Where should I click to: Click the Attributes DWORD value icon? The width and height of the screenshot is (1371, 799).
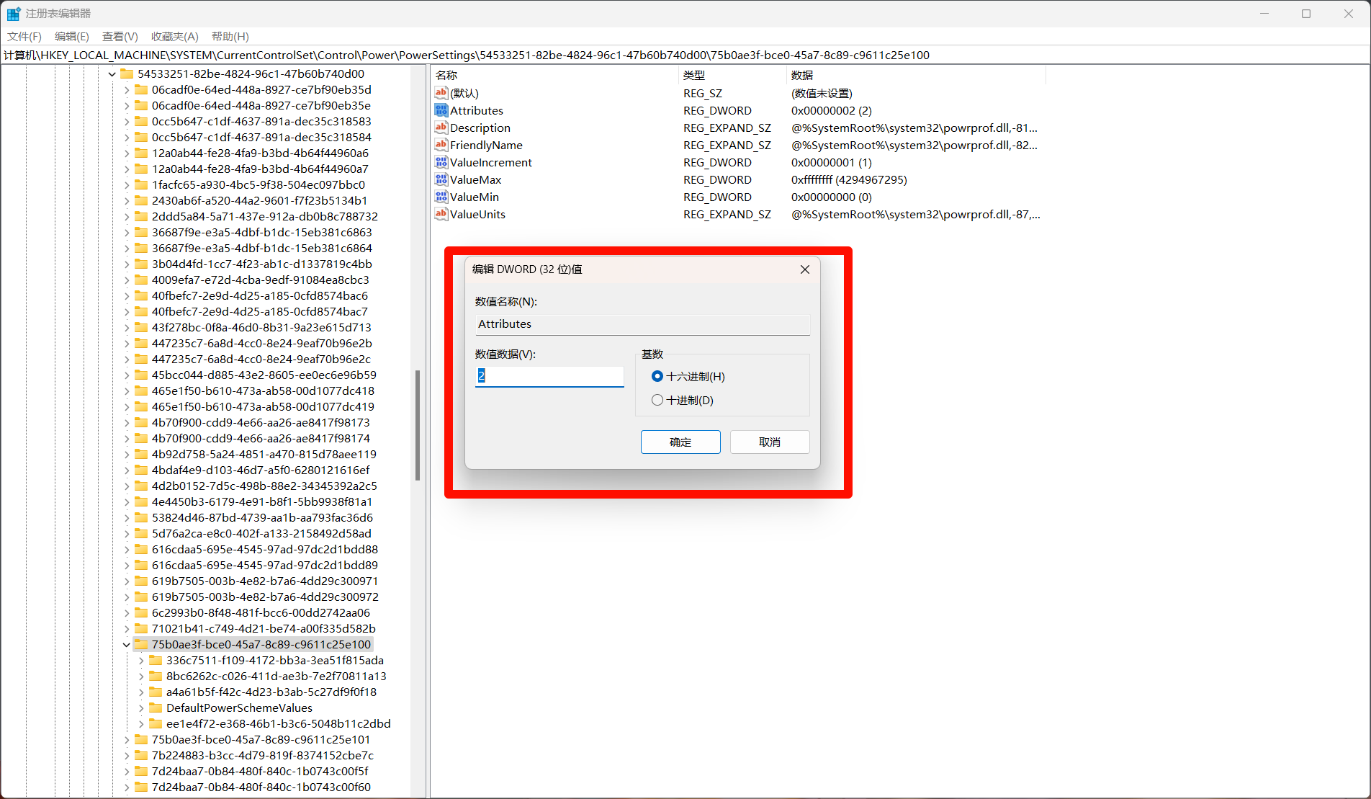coord(441,110)
